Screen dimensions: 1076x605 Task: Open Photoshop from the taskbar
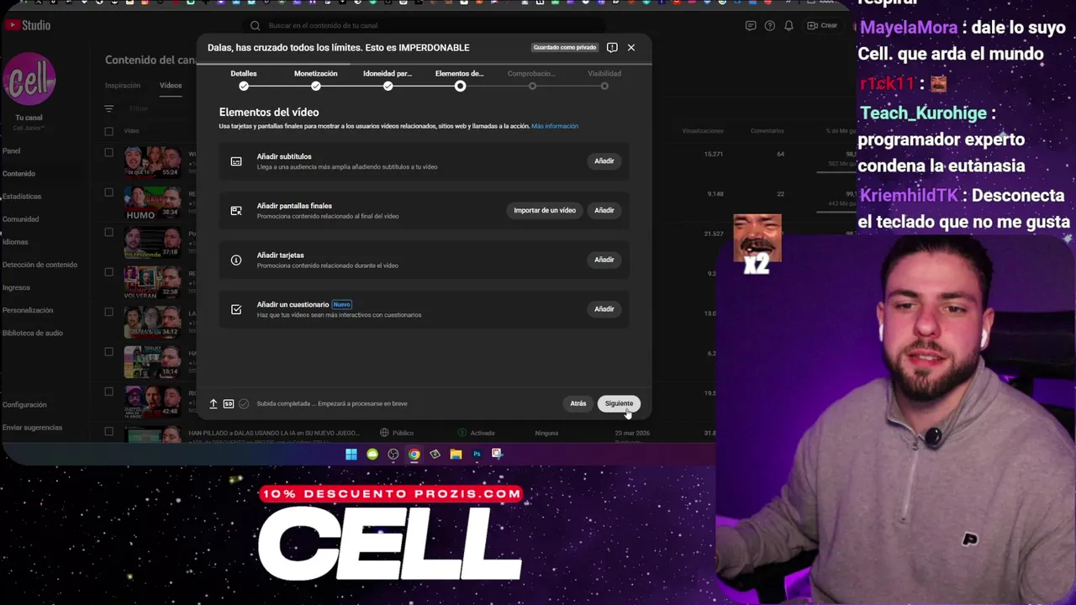point(477,455)
